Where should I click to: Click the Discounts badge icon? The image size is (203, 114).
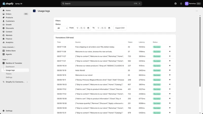4,28
